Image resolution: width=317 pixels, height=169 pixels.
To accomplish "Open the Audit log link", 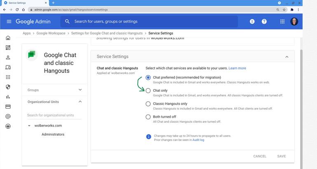I will coord(198,140).
